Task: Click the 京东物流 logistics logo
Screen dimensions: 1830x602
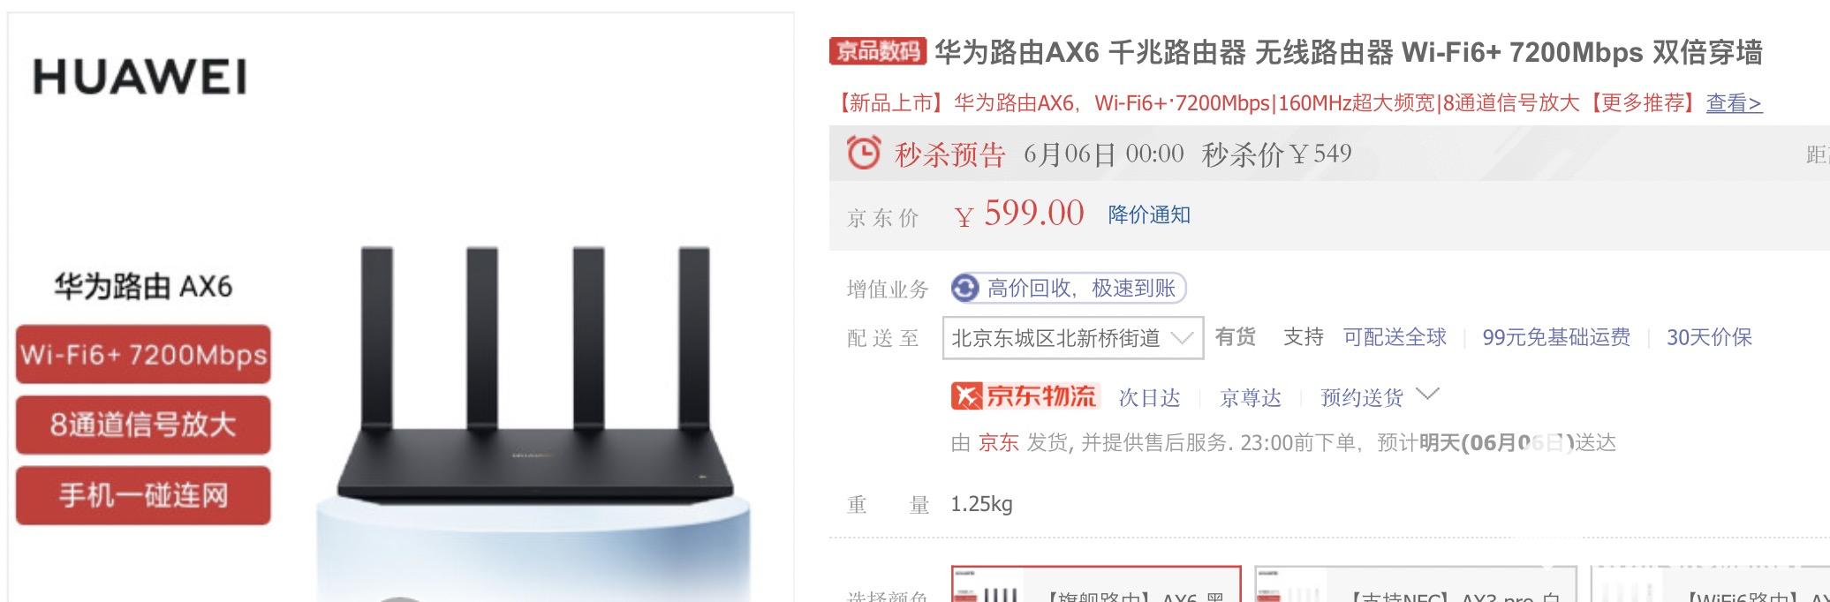Action: coord(1025,396)
